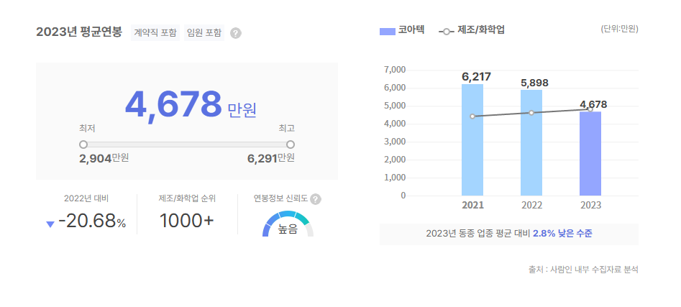Screen dimensions: 681x307
Task: Click the large 4,678 만원 average value
Action: coord(191,105)
